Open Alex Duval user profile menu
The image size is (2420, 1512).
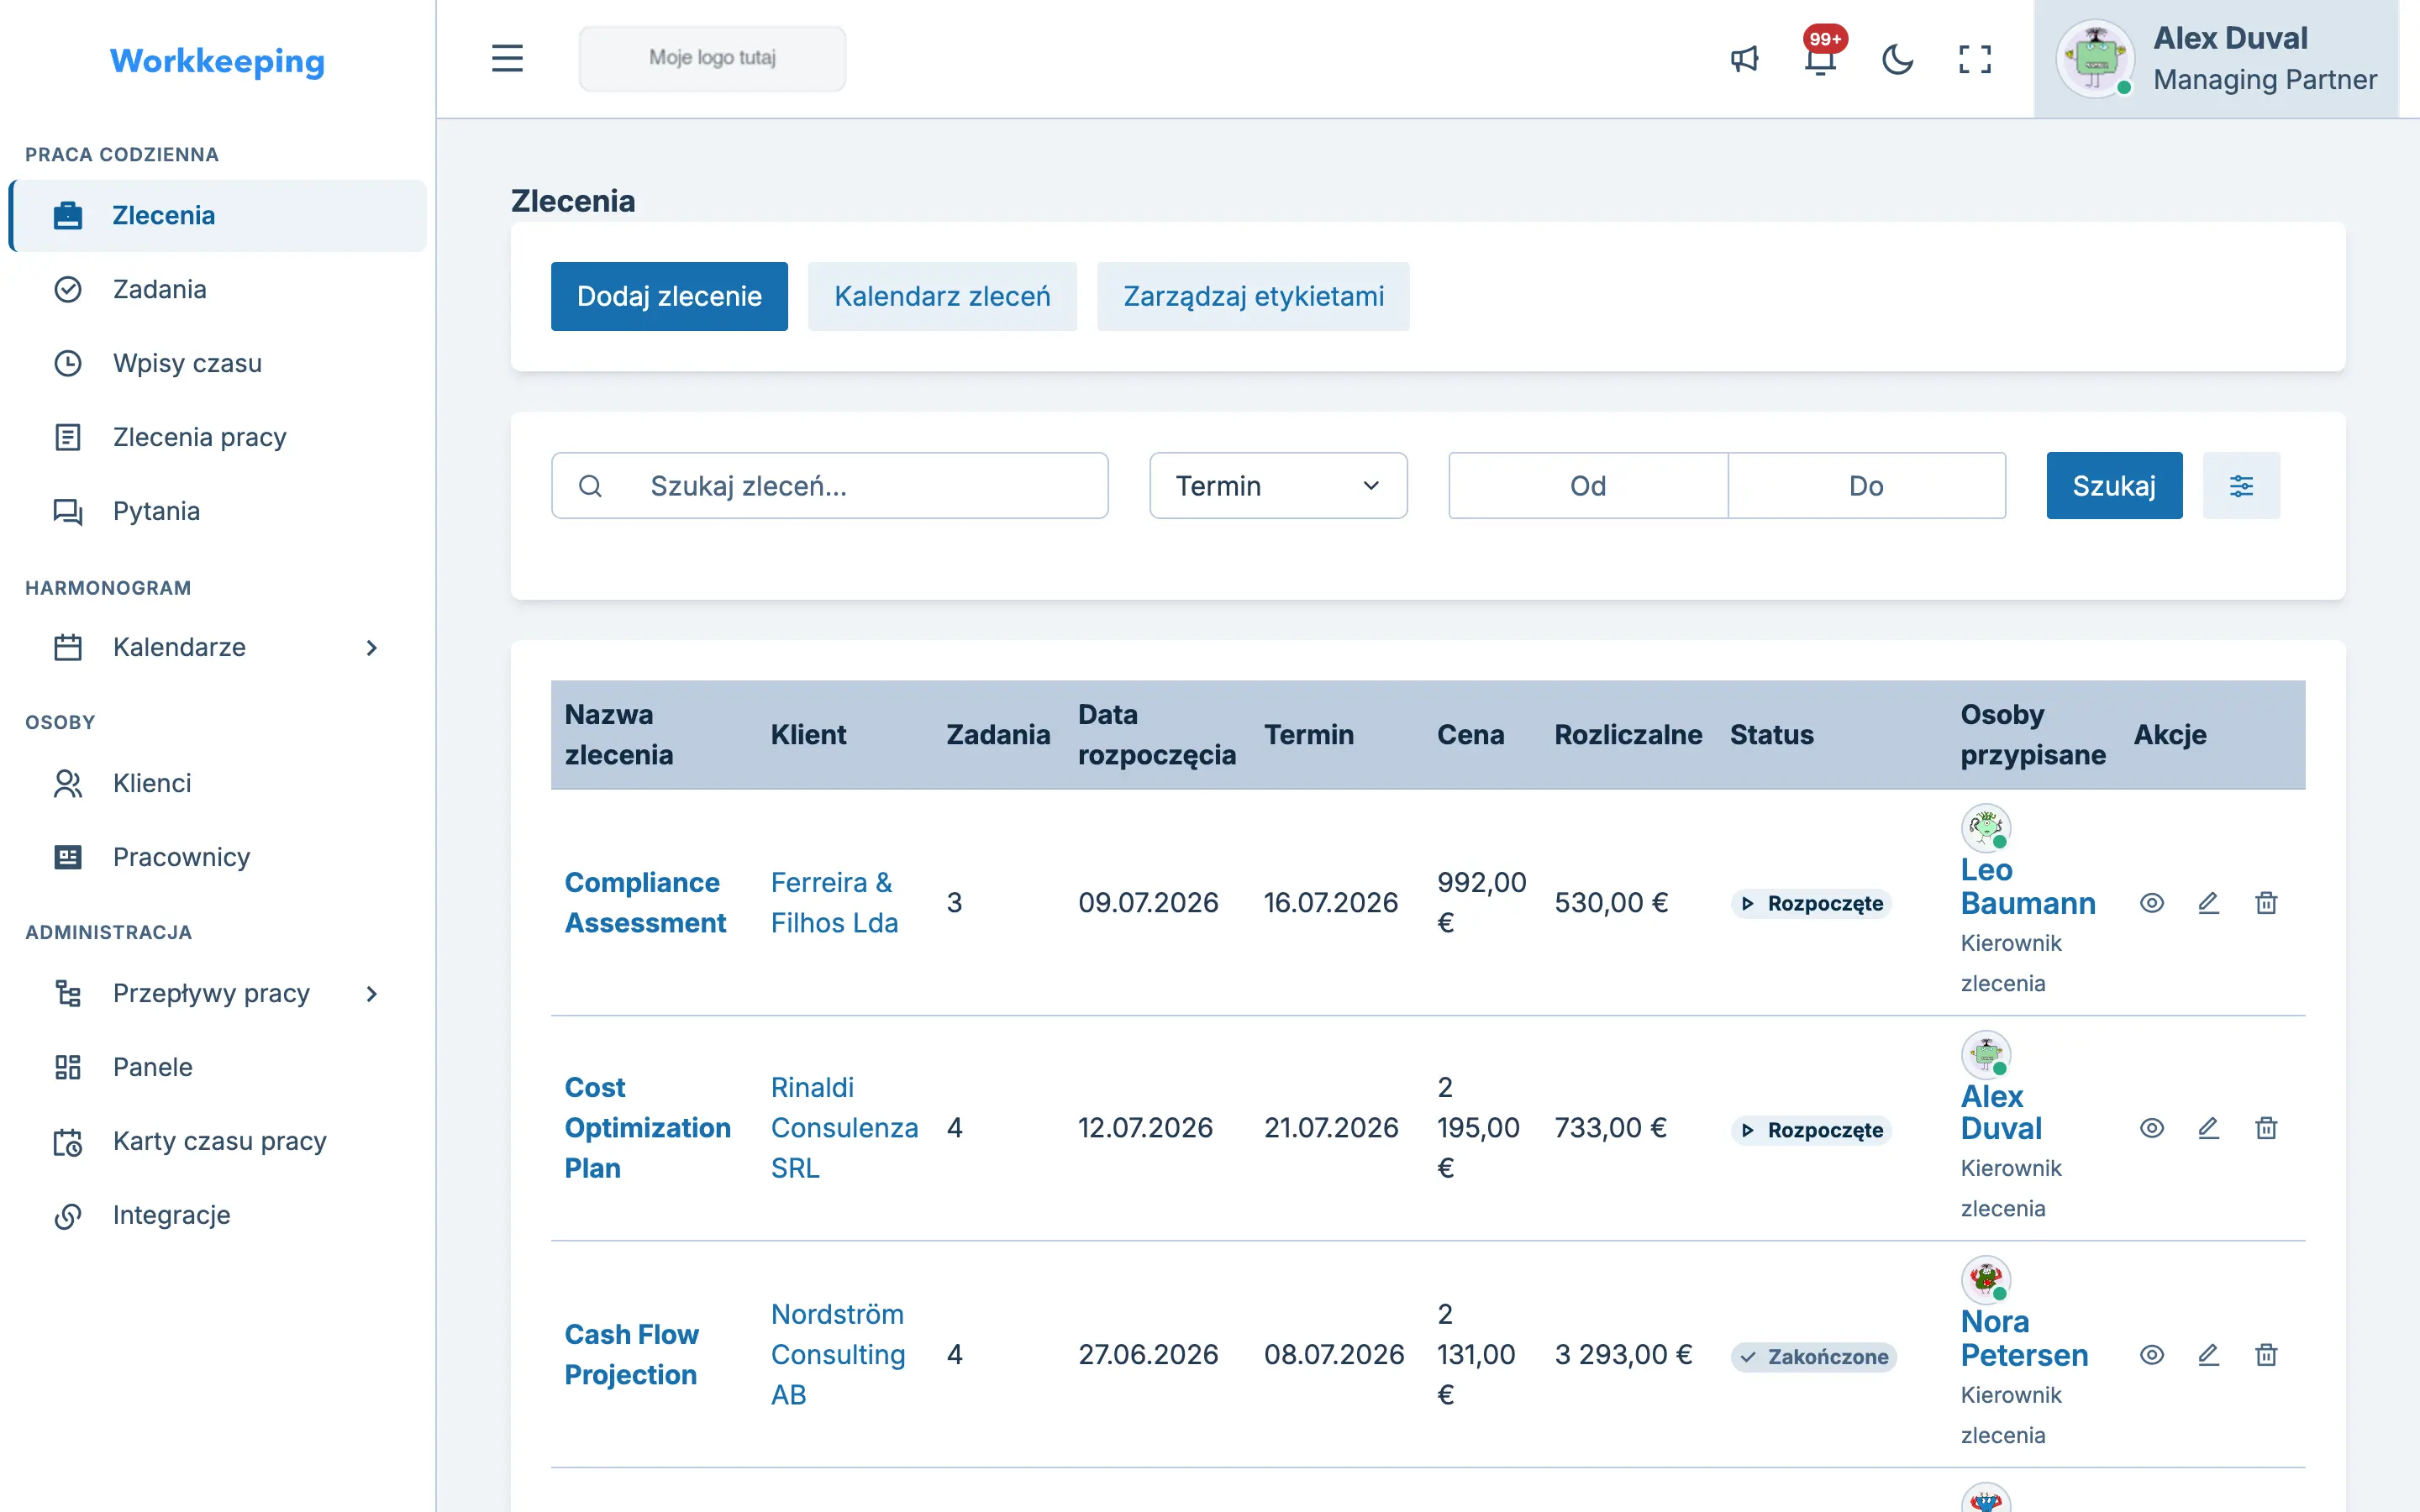2216,59
